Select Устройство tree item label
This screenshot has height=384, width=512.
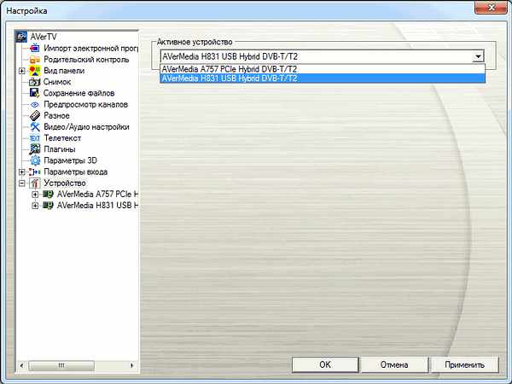click(65, 183)
